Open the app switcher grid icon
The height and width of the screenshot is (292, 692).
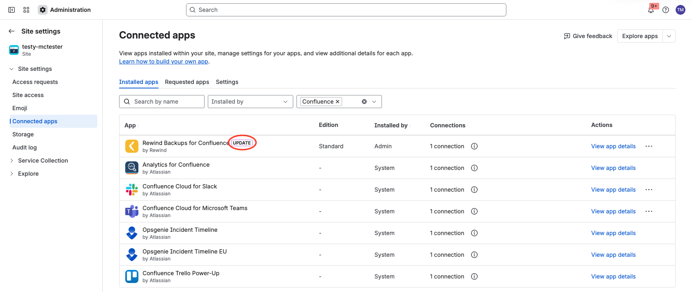coord(26,10)
